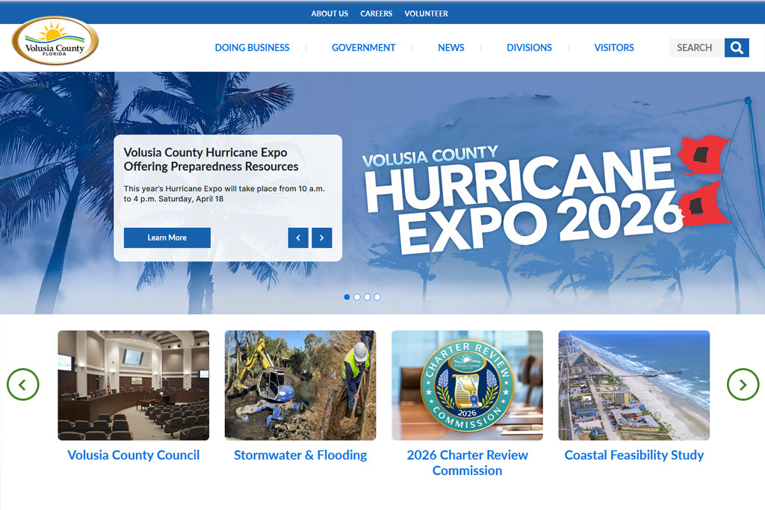The height and width of the screenshot is (510, 765).
Task: Click the excavator stormwater photo thumbnail
Action: click(x=300, y=385)
